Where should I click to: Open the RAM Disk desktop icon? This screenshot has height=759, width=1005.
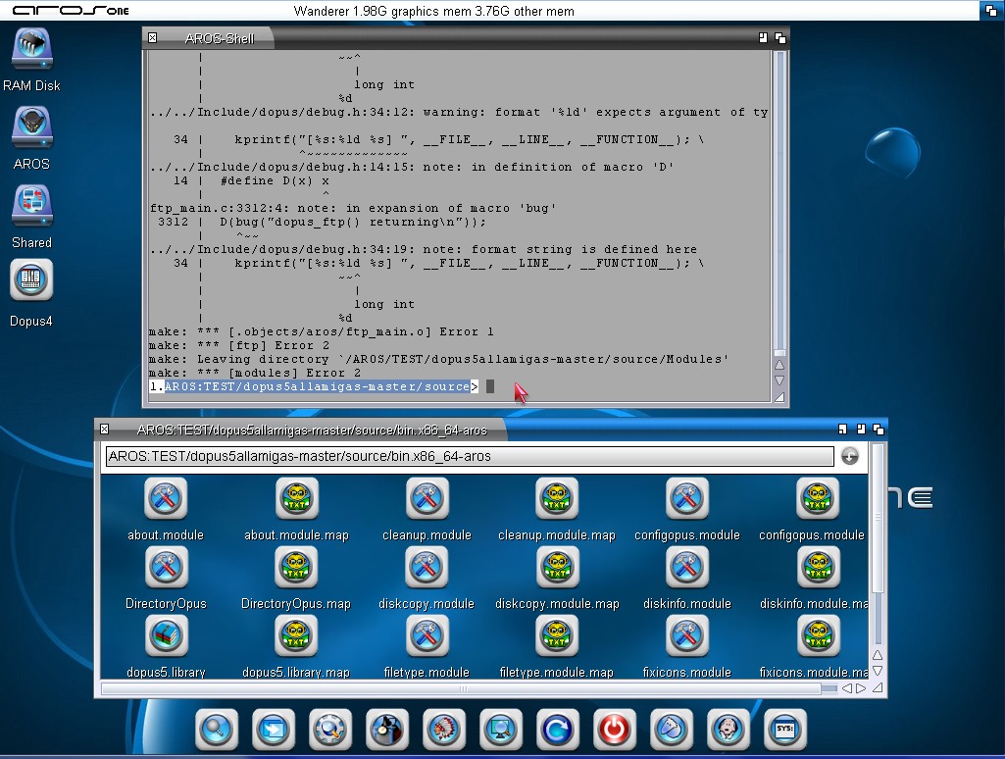pyautogui.click(x=31, y=49)
